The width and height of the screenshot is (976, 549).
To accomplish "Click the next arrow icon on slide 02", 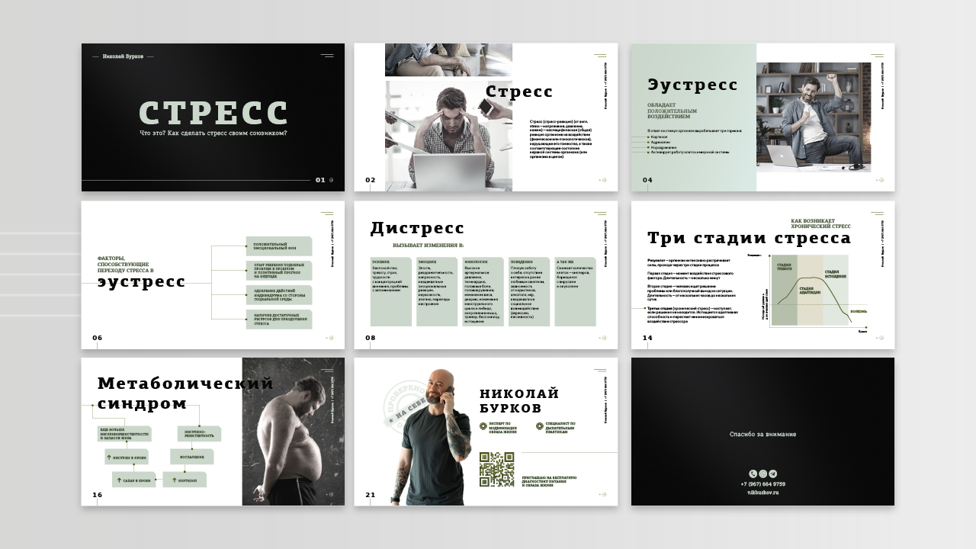I will click(603, 181).
